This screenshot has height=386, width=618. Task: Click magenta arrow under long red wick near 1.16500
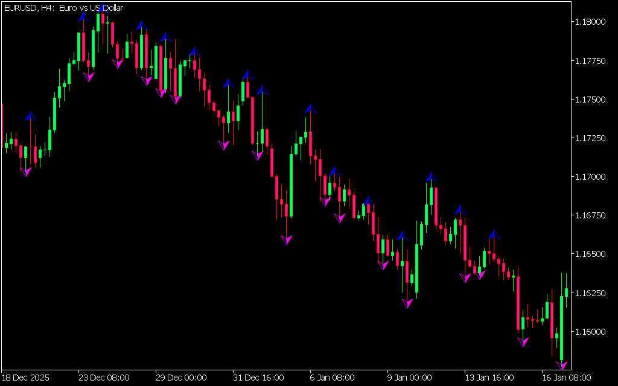point(287,239)
